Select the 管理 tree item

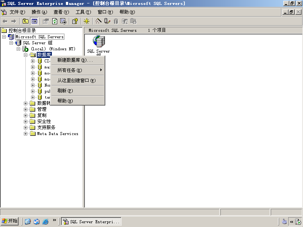42,109
